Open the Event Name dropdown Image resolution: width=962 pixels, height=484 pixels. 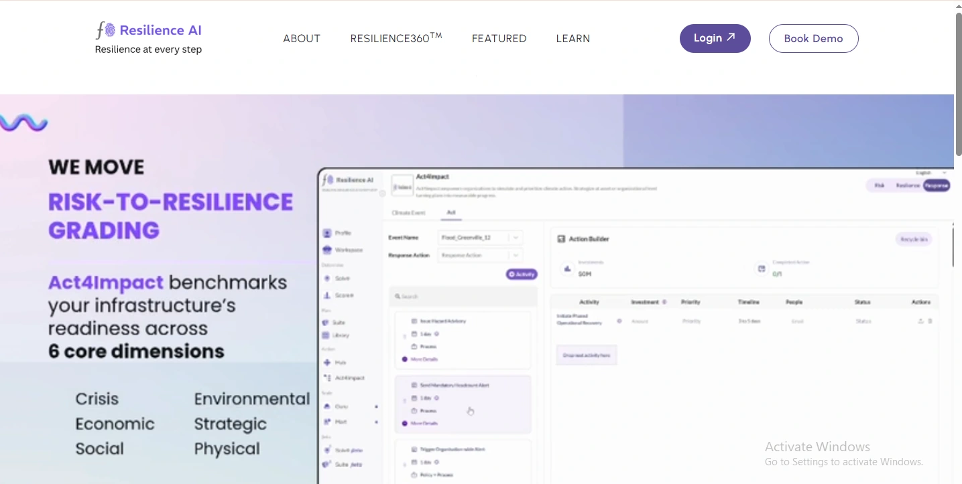pyautogui.click(x=480, y=238)
